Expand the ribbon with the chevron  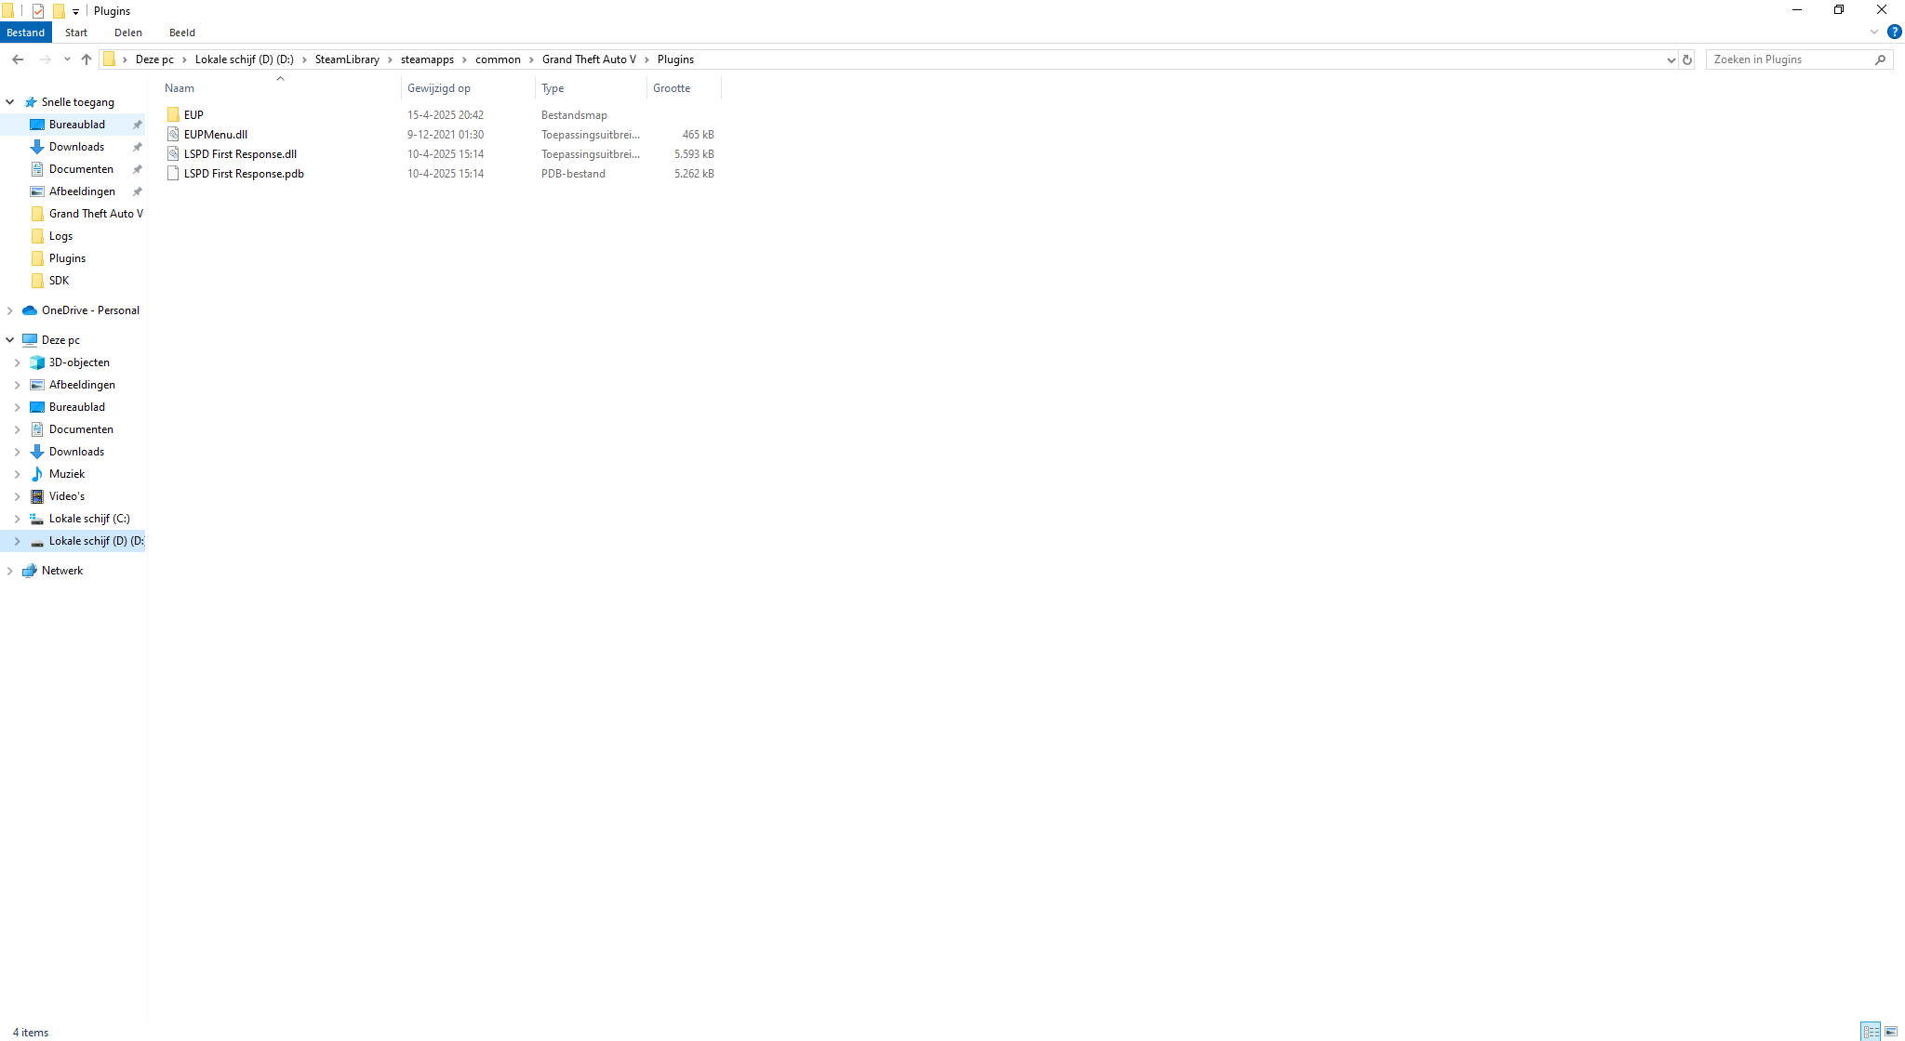click(x=1874, y=32)
